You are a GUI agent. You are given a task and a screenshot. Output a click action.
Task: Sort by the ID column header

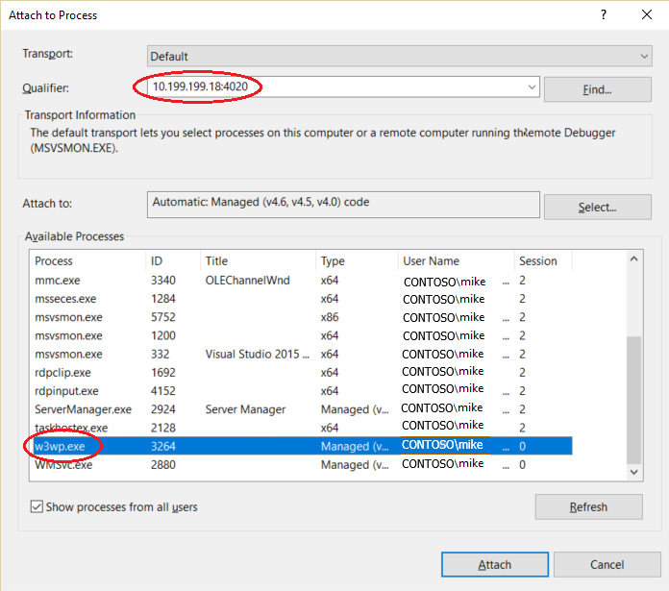173,261
